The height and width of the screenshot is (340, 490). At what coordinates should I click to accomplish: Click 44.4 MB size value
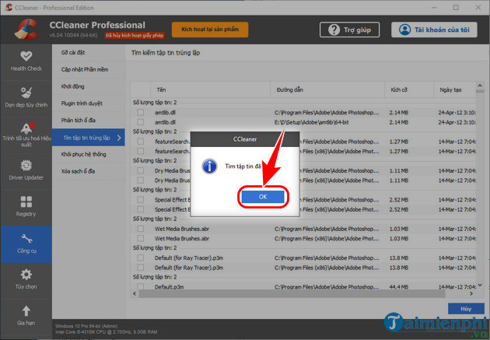pos(399,287)
